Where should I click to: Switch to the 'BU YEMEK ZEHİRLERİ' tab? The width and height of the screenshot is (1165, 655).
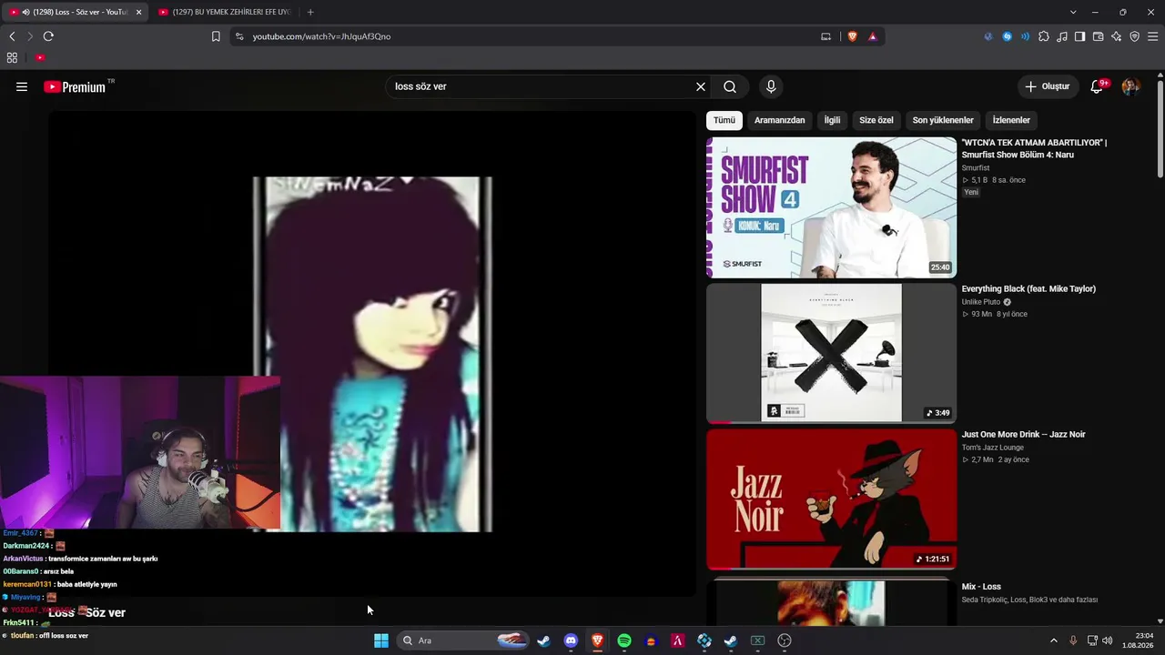tap(225, 12)
